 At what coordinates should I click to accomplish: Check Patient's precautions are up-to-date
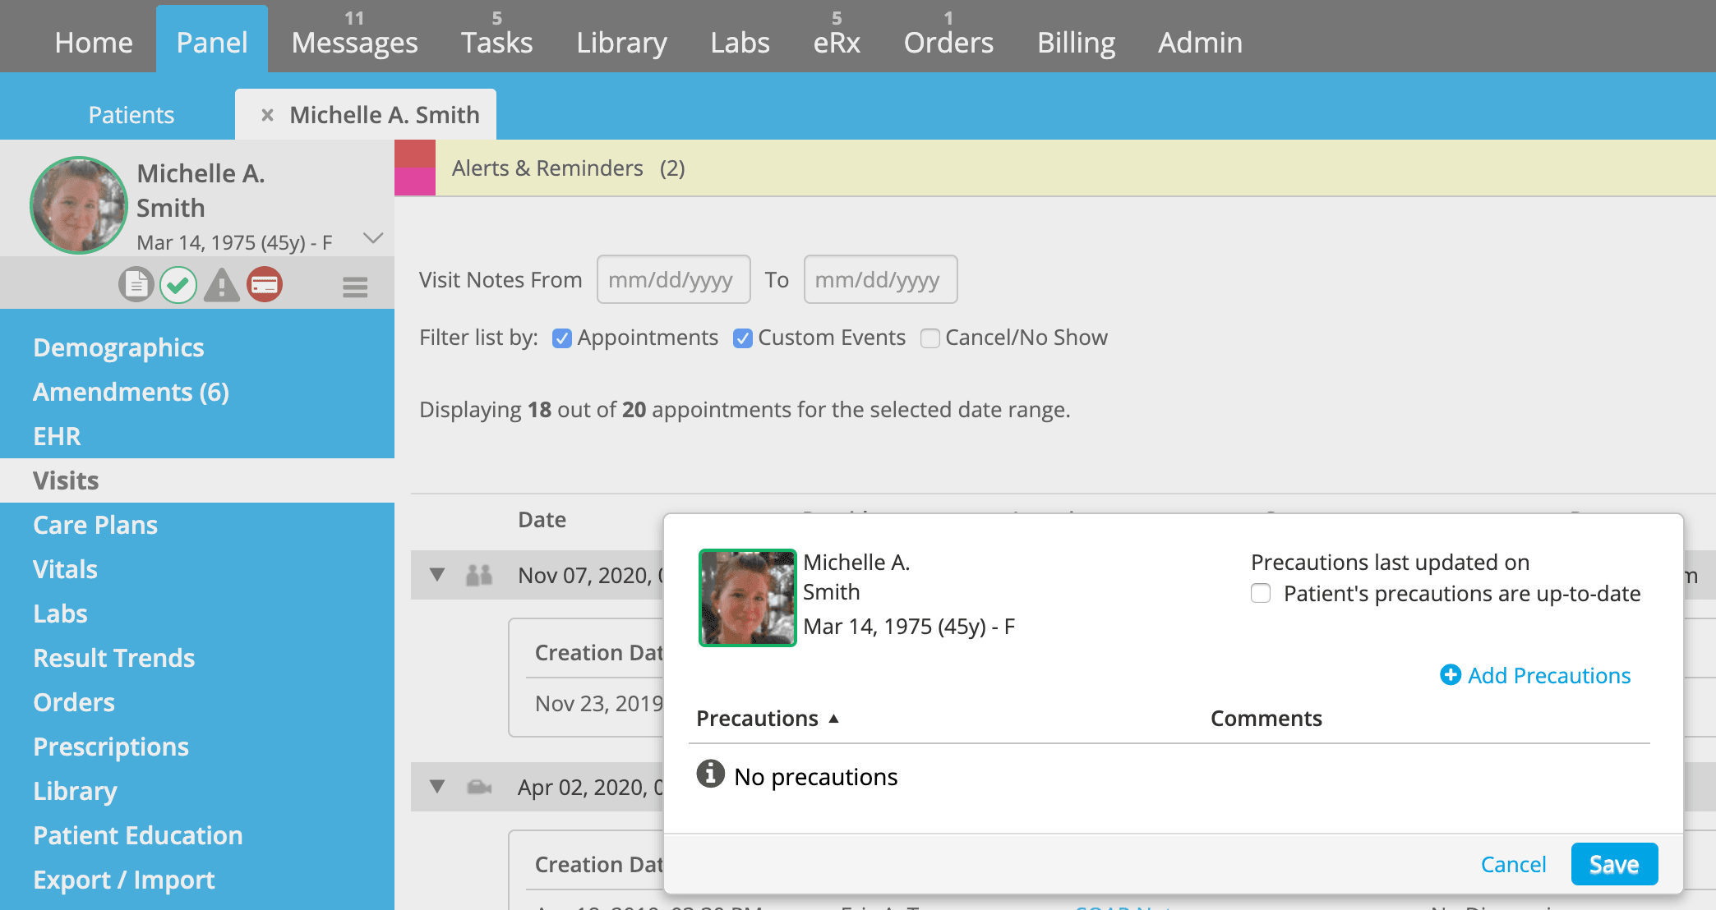[x=1261, y=593]
